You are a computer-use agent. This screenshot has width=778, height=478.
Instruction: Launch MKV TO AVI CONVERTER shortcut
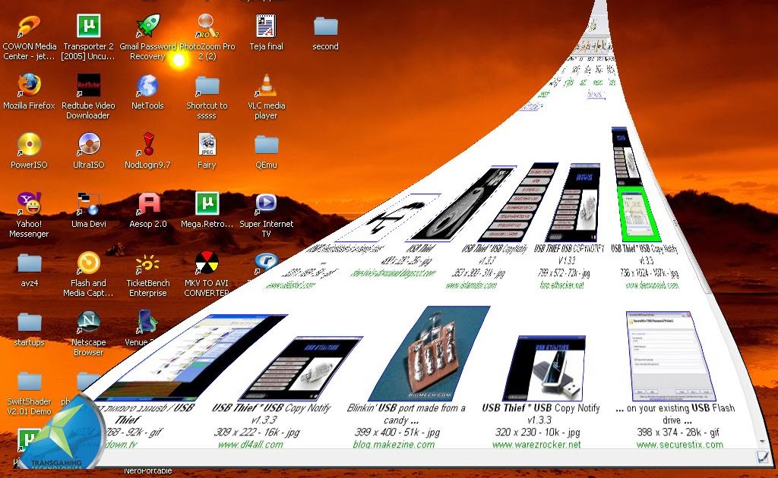207,263
